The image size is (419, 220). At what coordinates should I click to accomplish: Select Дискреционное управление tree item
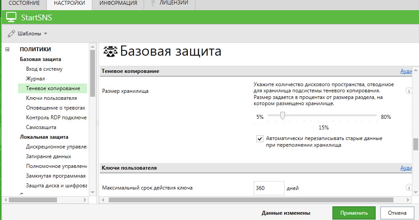(x=56, y=147)
